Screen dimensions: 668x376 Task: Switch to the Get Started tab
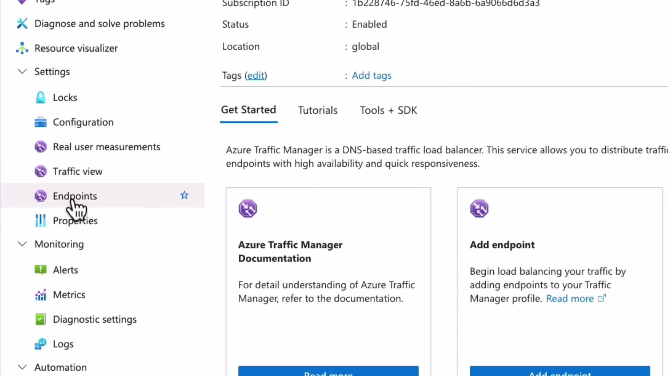(248, 110)
